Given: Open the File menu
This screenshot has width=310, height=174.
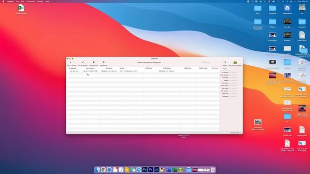Looking at the screenshot, I should pyautogui.click(x=17, y=1).
